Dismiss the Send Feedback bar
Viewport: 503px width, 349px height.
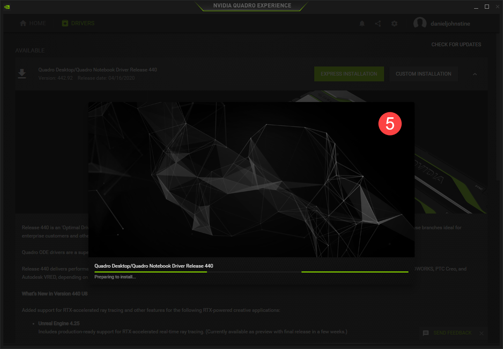(482, 333)
